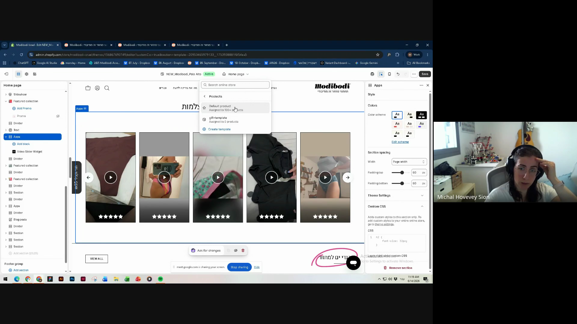Select Video Slider Widget block
This screenshot has width=577, height=324.
tap(29, 152)
